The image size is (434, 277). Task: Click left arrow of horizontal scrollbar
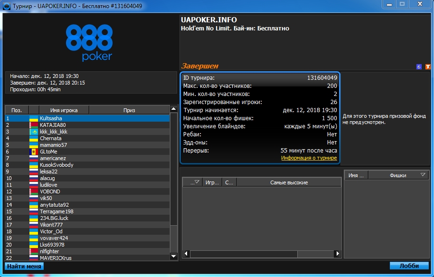186,253
